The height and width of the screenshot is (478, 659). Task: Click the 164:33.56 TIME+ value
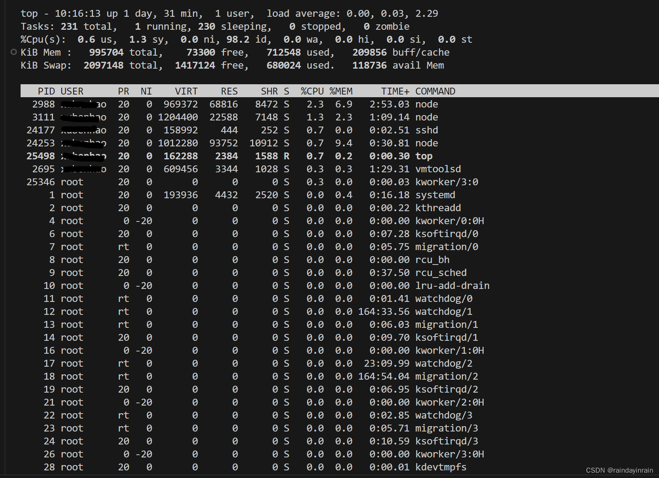(x=384, y=312)
